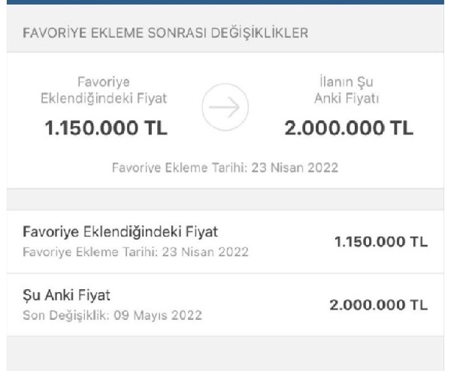This screenshot has height=371, width=451.
Task: Click the 2.000.000 TL value in the list
Action: pos(379,304)
